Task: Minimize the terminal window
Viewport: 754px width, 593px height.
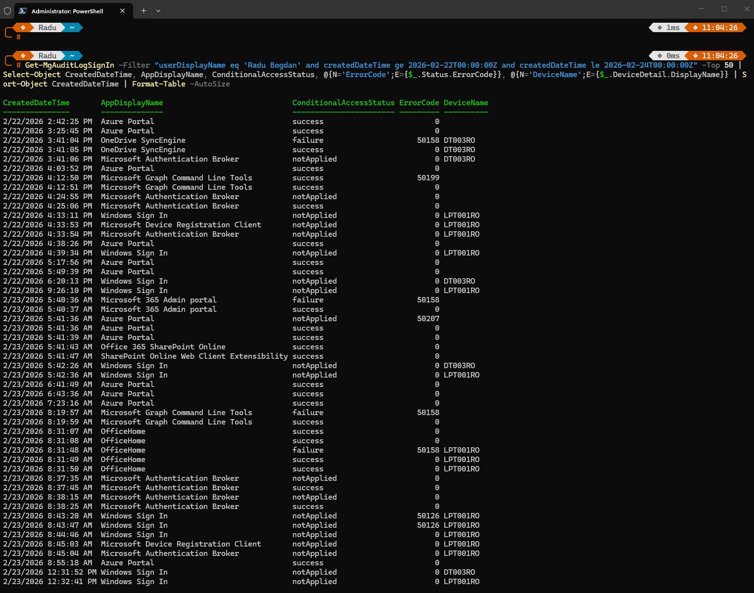Action: click(702, 9)
